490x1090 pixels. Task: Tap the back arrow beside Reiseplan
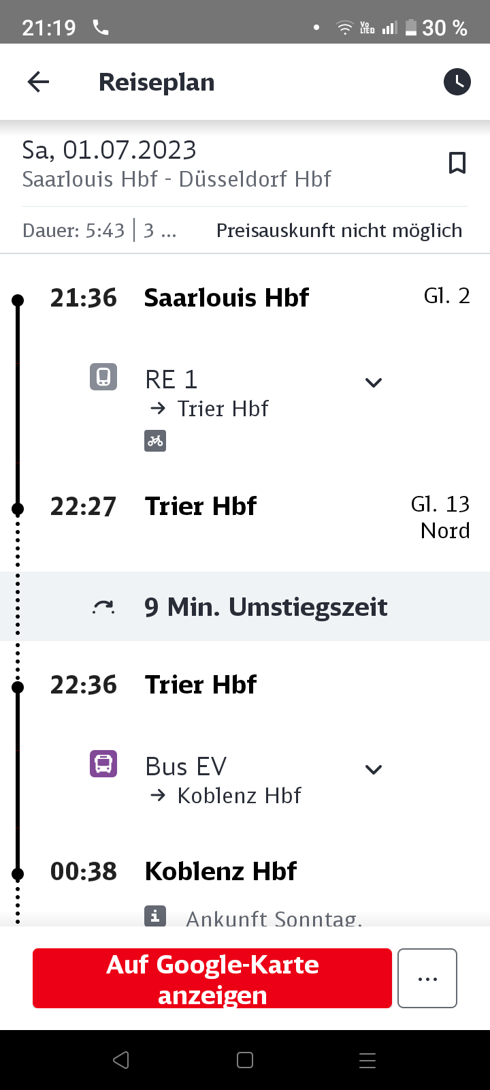point(38,82)
